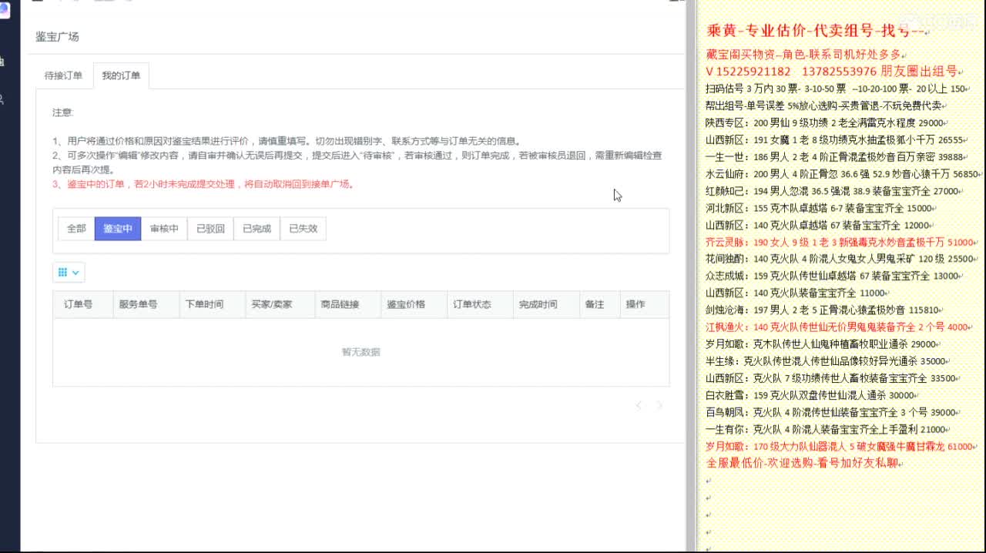This screenshot has width=986, height=553.
Task: Click the 水云仙府 listing priced 56850
Action: [x=845, y=174]
